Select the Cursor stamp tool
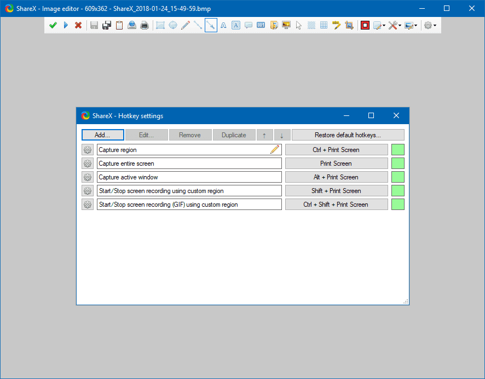The height and width of the screenshot is (379, 485). (x=299, y=25)
